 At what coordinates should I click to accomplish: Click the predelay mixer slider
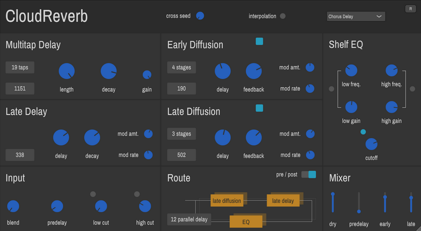(359, 203)
